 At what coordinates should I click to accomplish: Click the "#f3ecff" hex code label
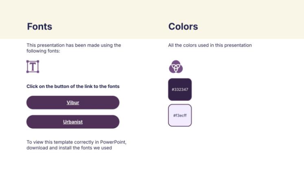180,116
